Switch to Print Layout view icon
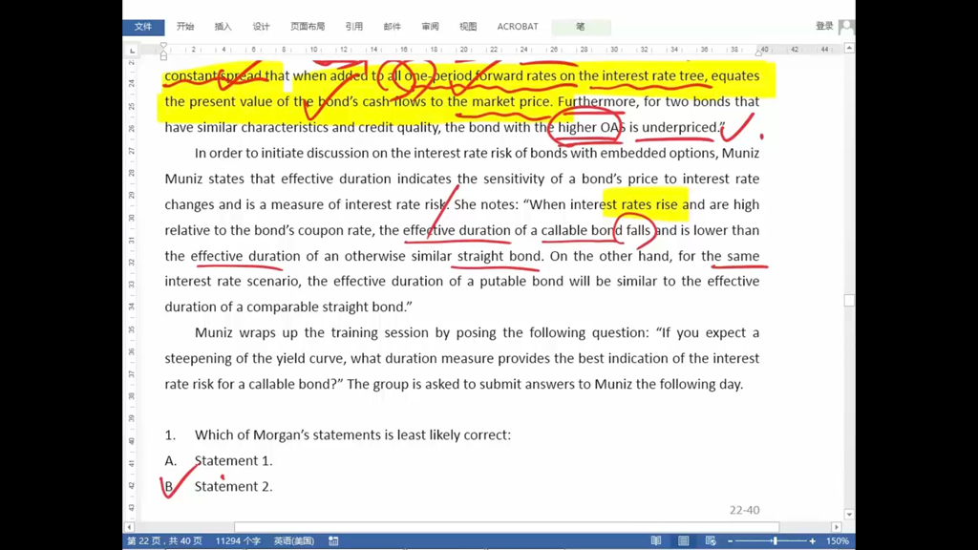 pos(684,541)
